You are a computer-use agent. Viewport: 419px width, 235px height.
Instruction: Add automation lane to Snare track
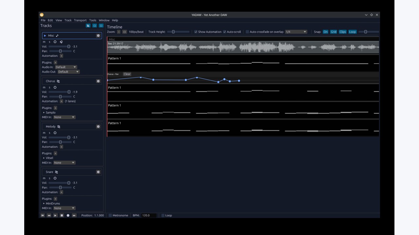point(62,192)
